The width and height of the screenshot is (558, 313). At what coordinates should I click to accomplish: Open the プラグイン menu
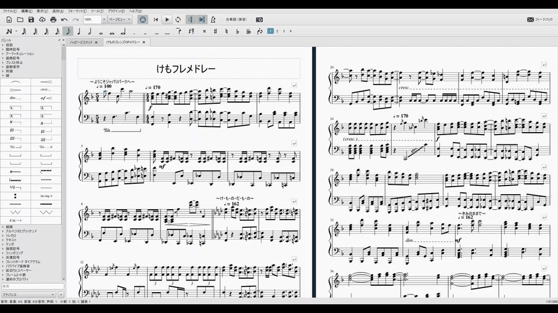[x=116, y=11]
